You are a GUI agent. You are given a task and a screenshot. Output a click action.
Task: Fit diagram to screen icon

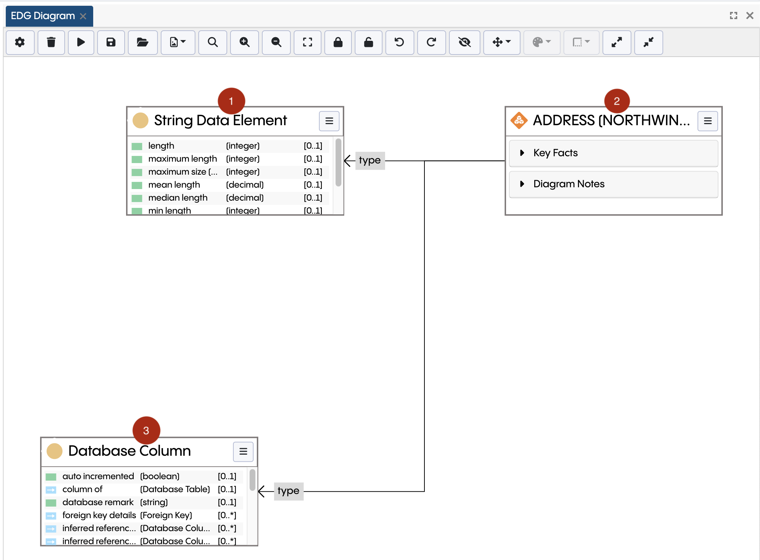tap(307, 43)
